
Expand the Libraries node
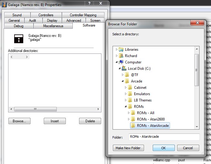pos(117,50)
